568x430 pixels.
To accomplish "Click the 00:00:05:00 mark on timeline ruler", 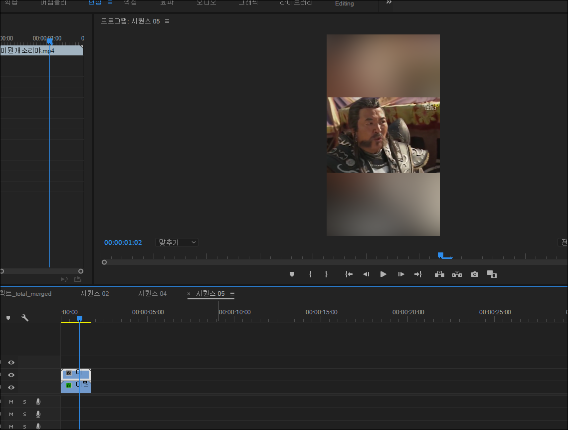I will coord(148,312).
